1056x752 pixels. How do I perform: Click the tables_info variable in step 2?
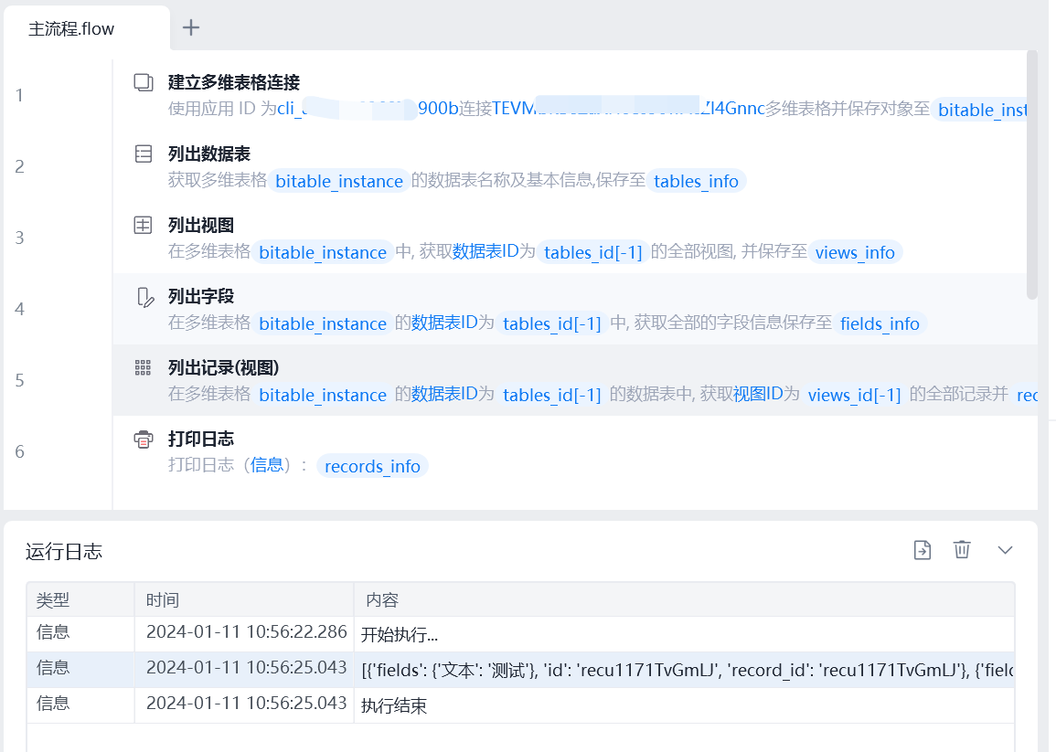click(697, 181)
